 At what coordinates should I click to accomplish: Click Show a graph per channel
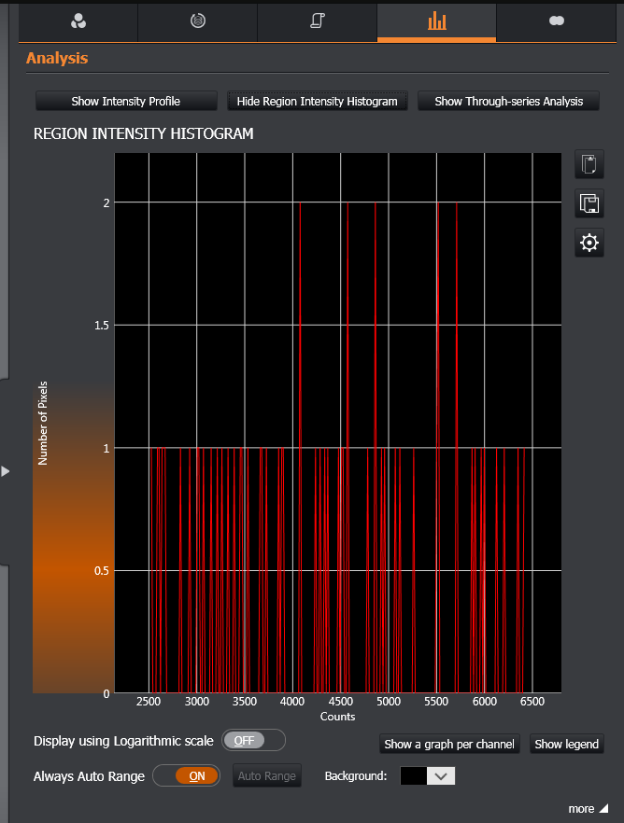449,744
